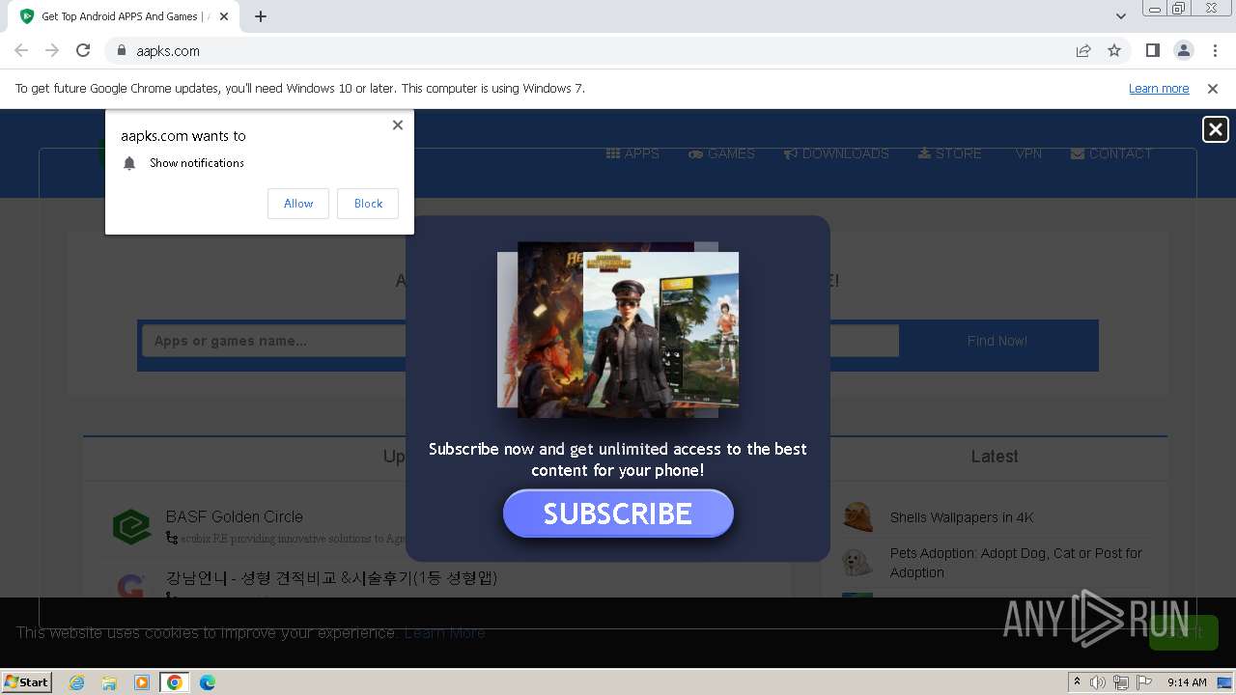Open Chrome three-dot menu

[x=1214, y=50]
